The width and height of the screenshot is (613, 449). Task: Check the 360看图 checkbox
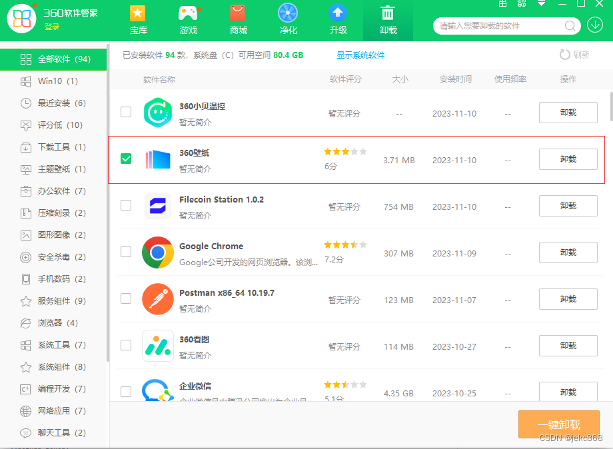(126, 345)
